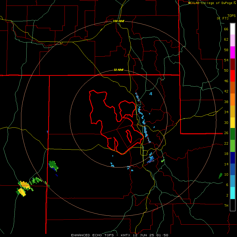Select the magenta swatch in the color scale

point(233,52)
